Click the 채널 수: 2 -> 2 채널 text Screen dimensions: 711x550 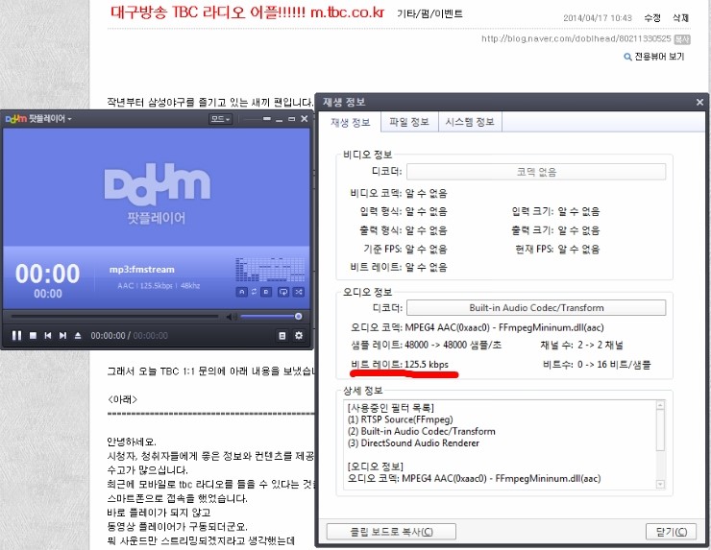[x=581, y=345]
